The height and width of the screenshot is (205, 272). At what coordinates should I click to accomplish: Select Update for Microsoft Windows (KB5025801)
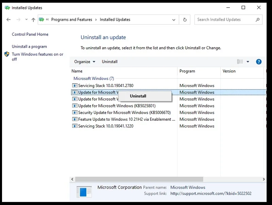pyautogui.click(x=117, y=106)
